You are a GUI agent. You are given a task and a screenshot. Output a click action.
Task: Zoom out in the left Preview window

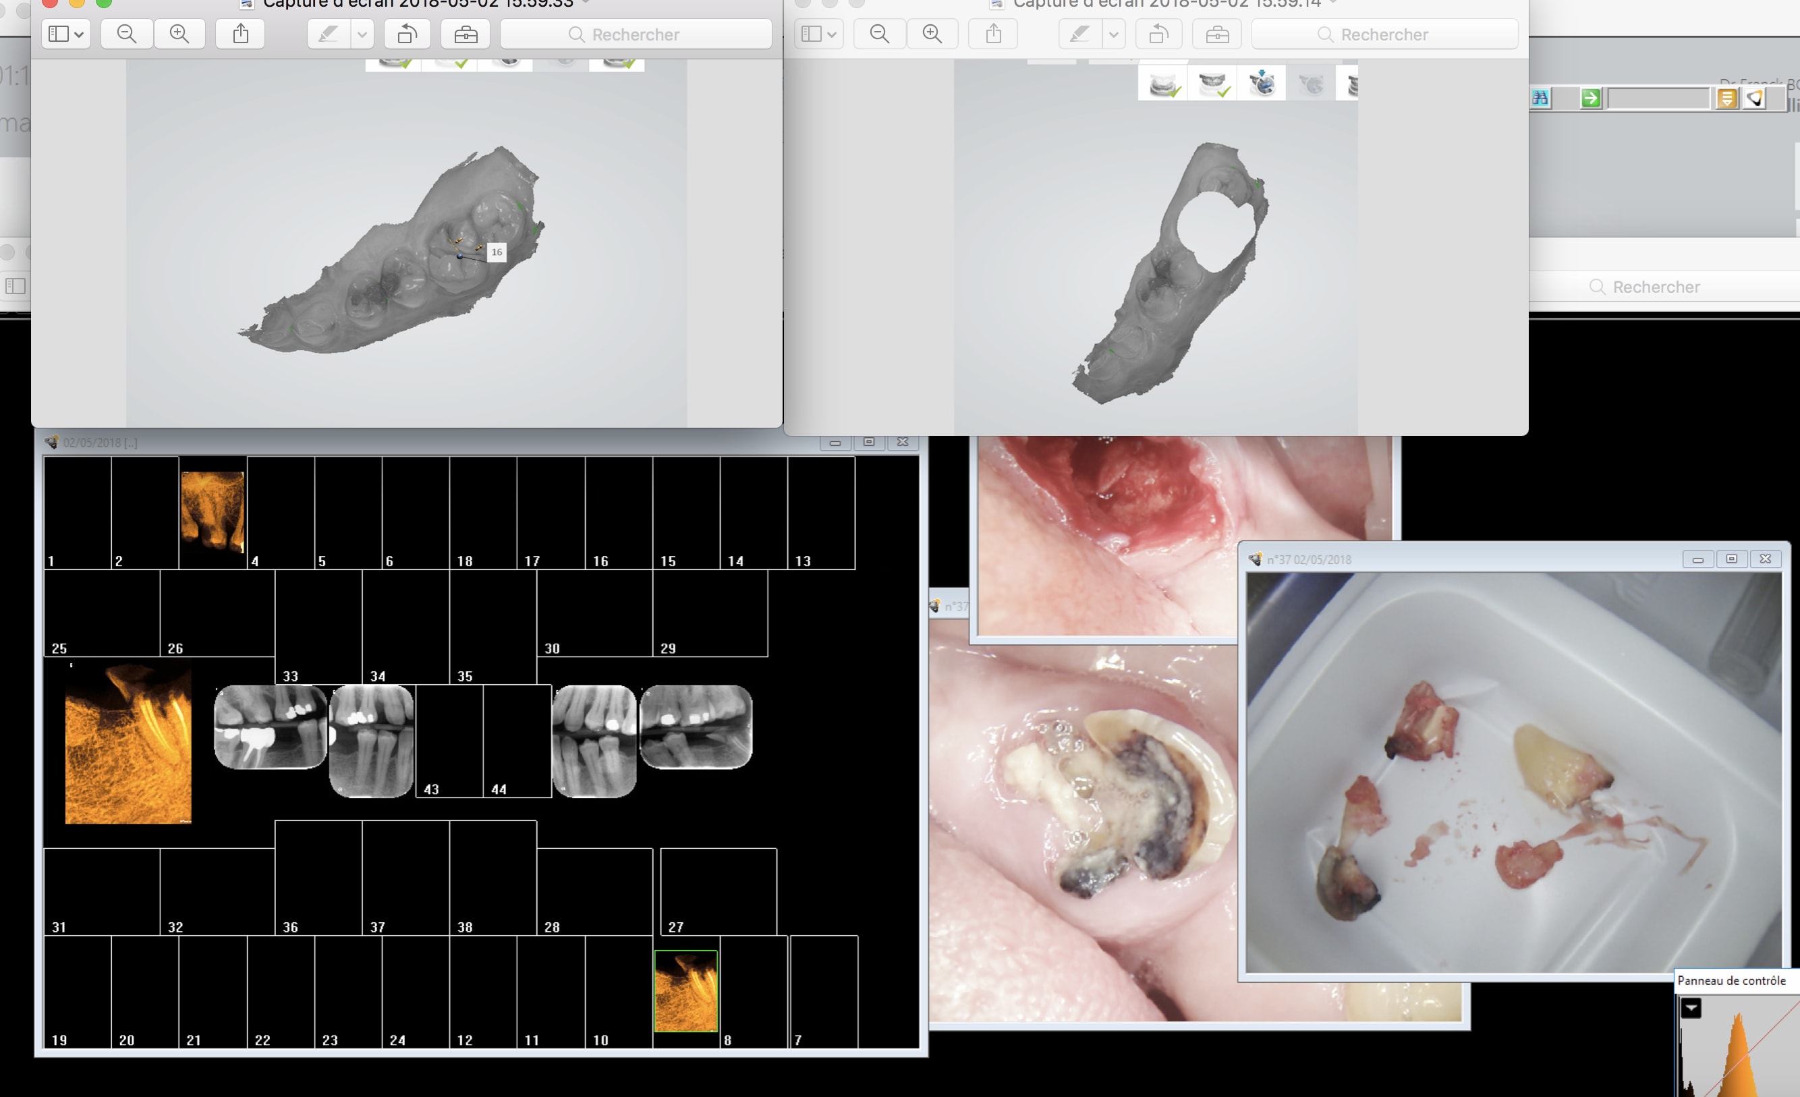[126, 34]
